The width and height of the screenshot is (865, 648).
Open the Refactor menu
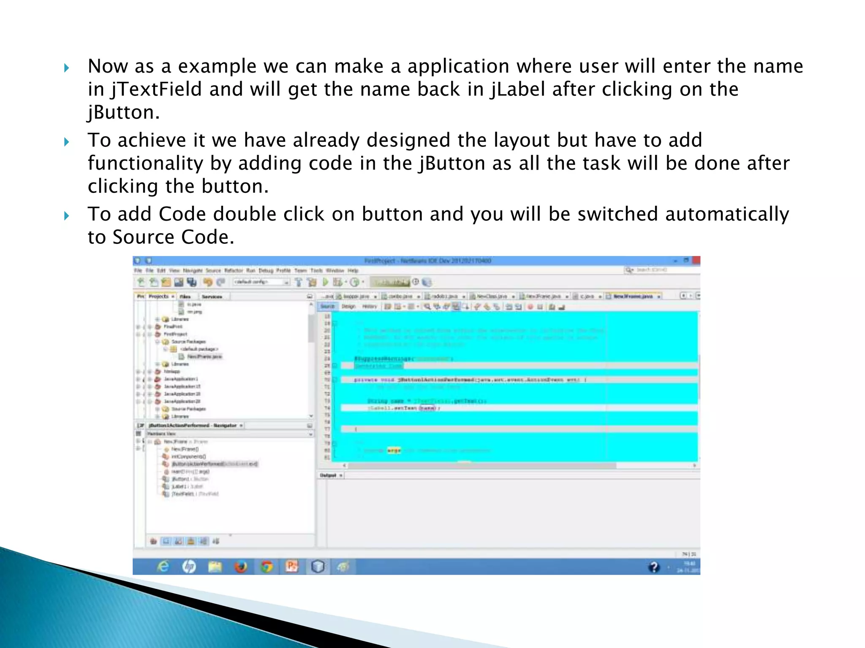234,270
